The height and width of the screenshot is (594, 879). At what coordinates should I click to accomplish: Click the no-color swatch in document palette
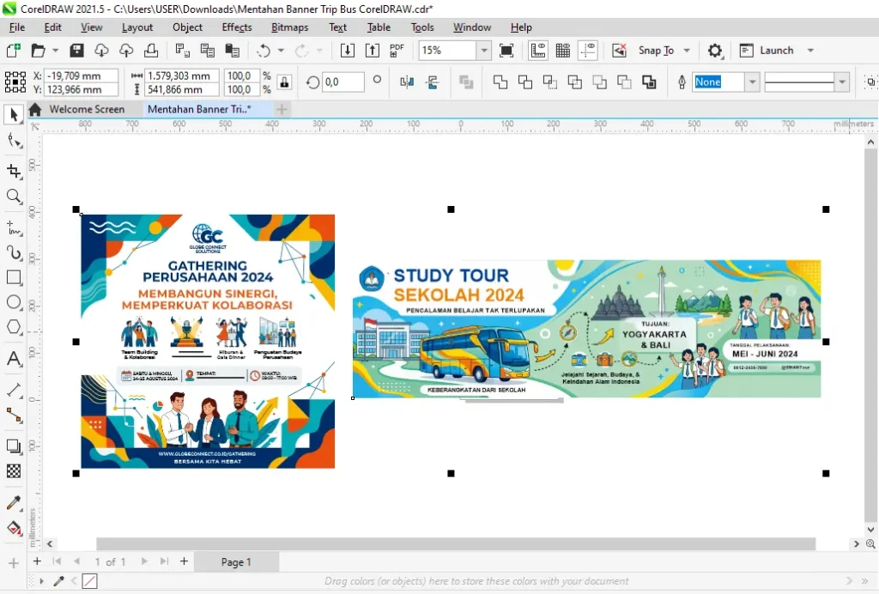(x=89, y=581)
